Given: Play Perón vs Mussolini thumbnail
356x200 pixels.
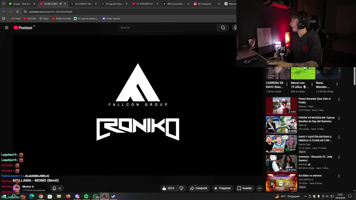Looking at the screenshot, I should (281, 124).
